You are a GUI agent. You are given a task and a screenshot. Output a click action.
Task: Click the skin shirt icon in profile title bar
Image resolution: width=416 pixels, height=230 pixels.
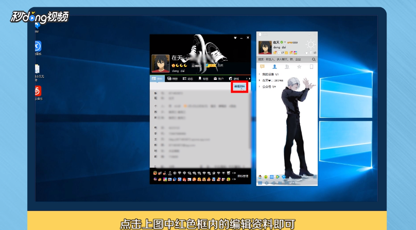[x=235, y=38]
